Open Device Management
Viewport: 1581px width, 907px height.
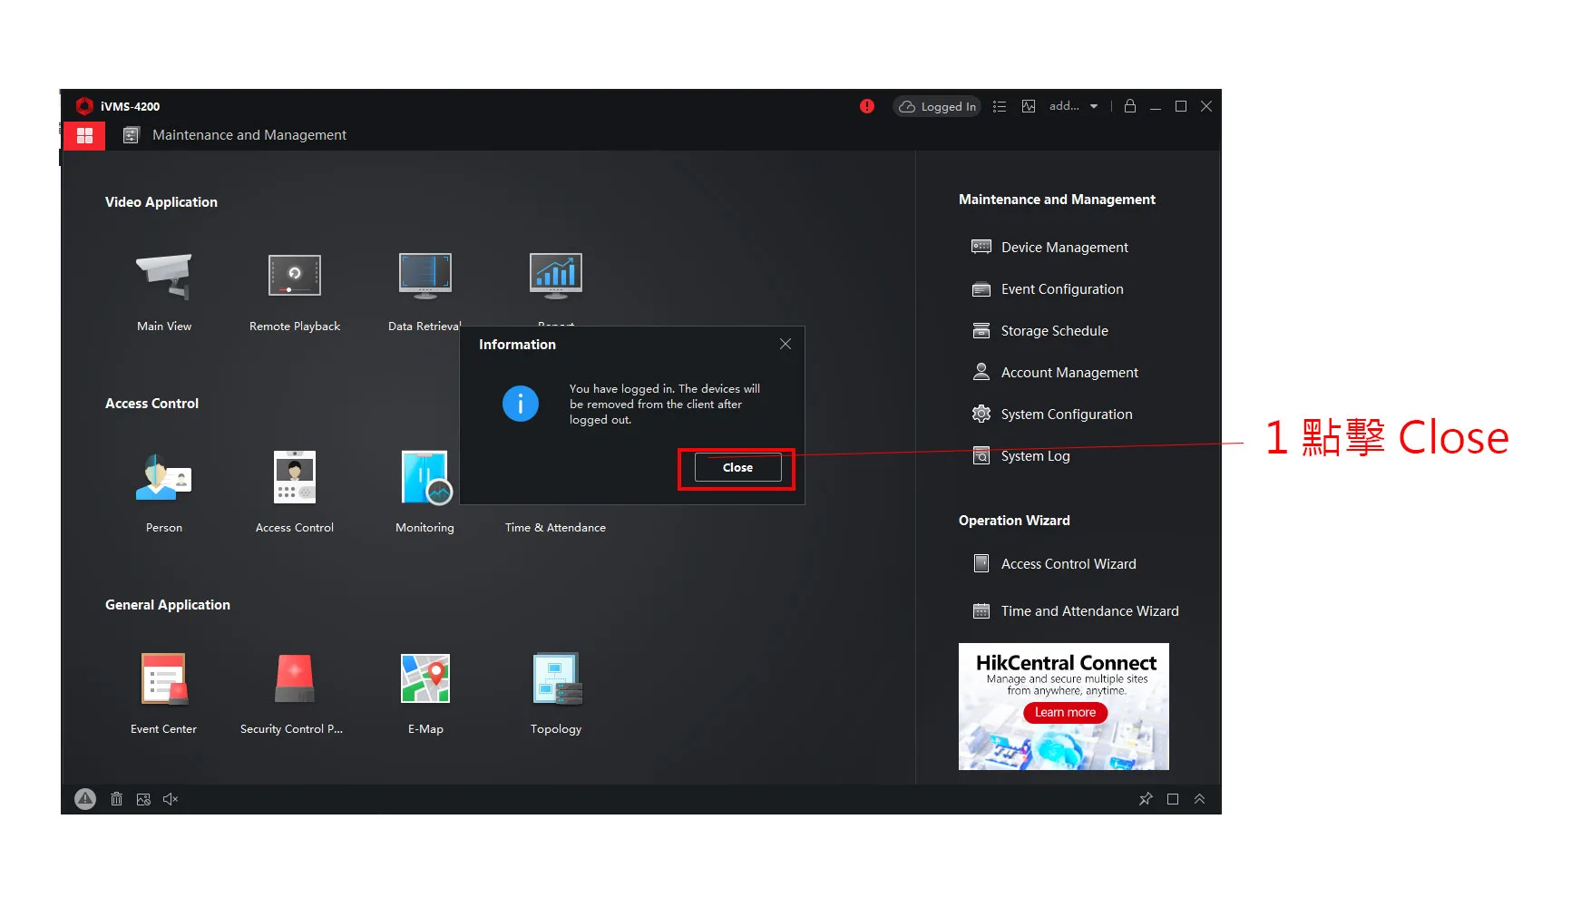pos(1049,247)
